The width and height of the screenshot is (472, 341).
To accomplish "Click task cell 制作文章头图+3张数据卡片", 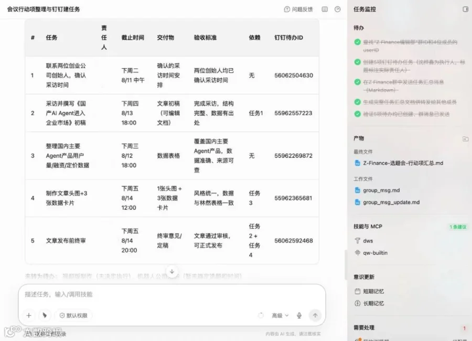I will coord(67,198).
